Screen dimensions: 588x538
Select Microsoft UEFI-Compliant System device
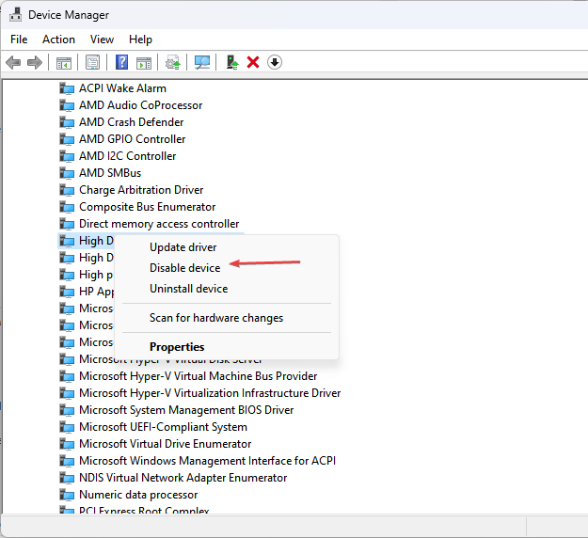[163, 427]
